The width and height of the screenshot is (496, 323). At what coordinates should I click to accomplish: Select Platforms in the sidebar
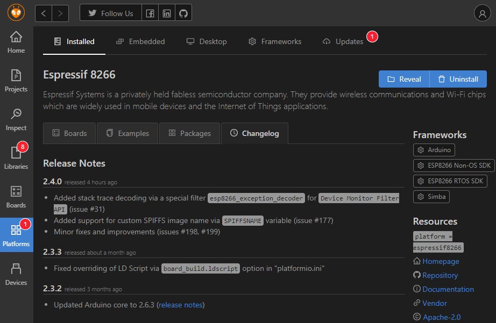click(16, 235)
